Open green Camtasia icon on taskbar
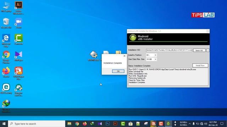Image resolution: width=227 pixels, height=127 pixels. point(123,124)
